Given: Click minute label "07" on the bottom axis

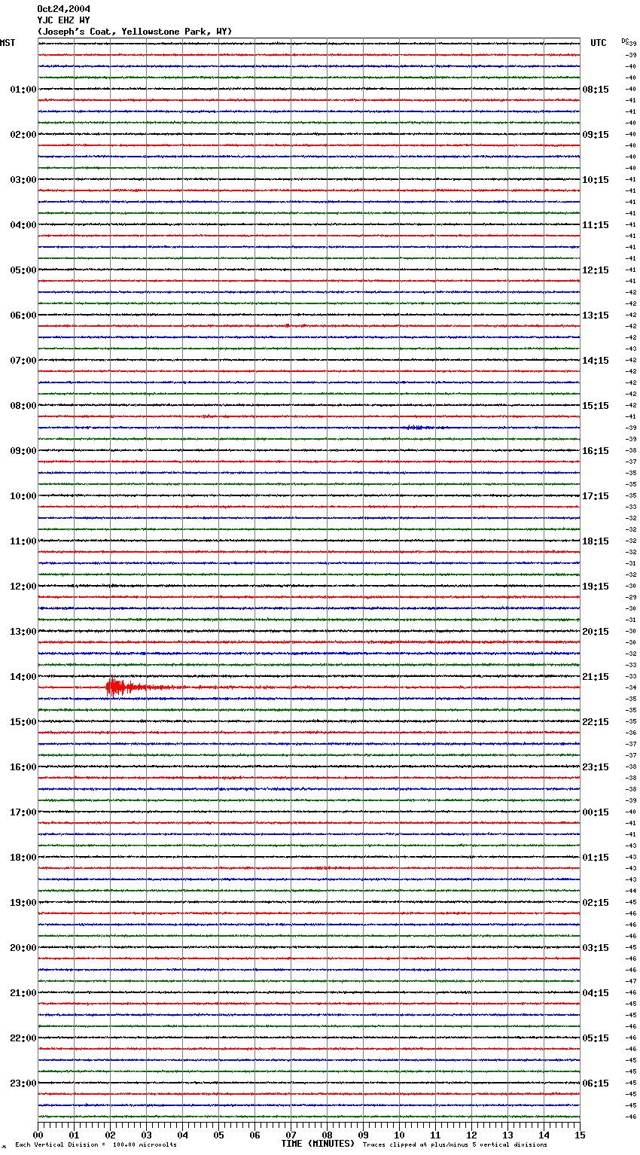Looking at the screenshot, I should tap(291, 1135).
